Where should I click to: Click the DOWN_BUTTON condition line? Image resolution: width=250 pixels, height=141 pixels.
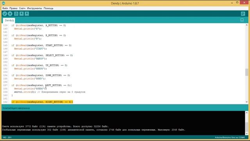41,75
